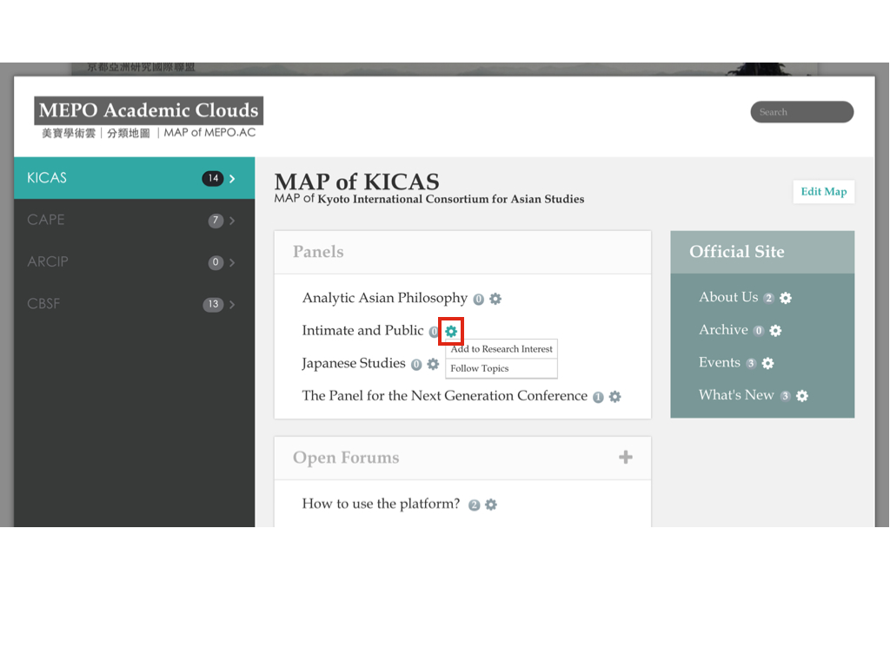Select CAPE in the sidebar
Screen dimensions: 890x667
pos(135,220)
